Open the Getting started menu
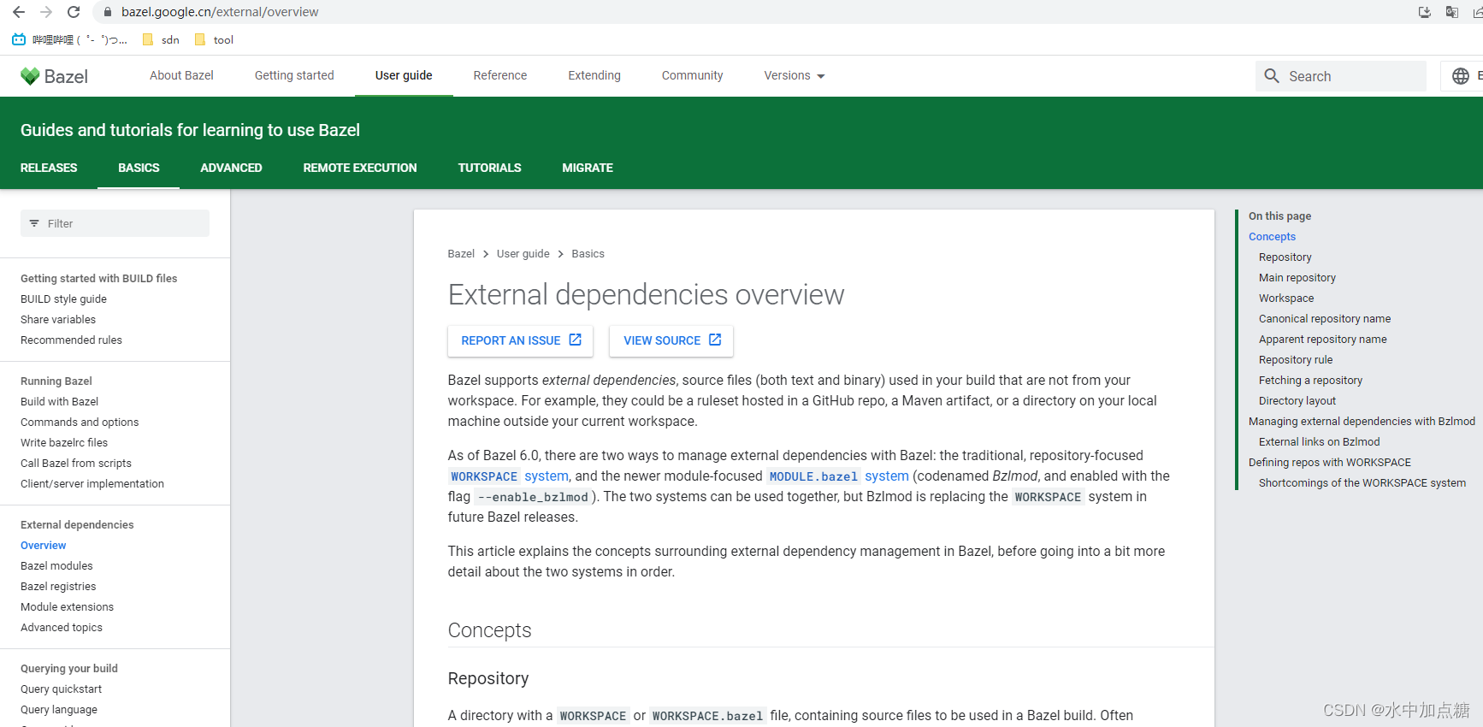The image size is (1483, 727). pos(294,75)
